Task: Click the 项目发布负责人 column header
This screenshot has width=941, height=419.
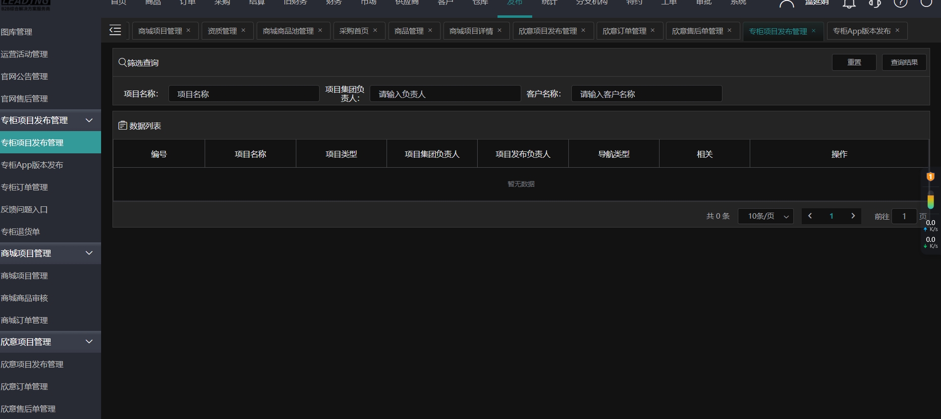Action: (x=523, y=154)
